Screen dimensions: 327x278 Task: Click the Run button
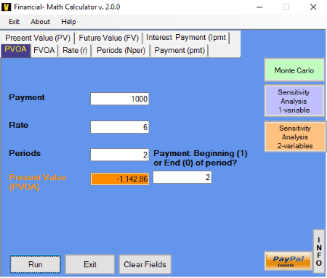tap(36, 264)
